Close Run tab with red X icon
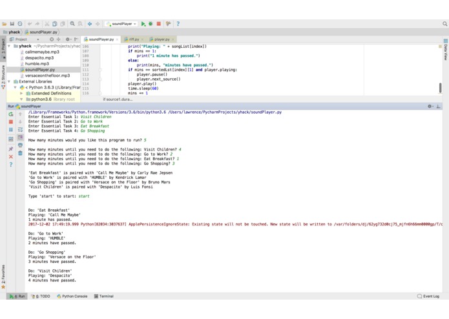 [x=11, y=157]
